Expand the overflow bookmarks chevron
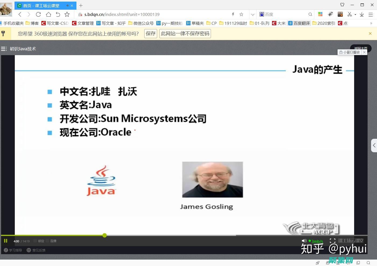 [x=372, y=23]
